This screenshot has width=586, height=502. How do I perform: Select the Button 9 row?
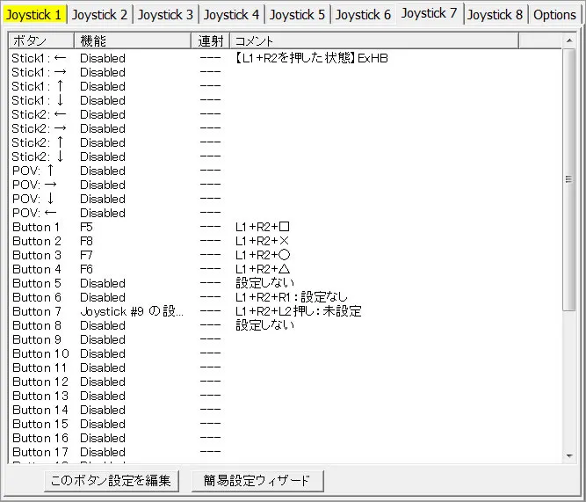(285, 339)
